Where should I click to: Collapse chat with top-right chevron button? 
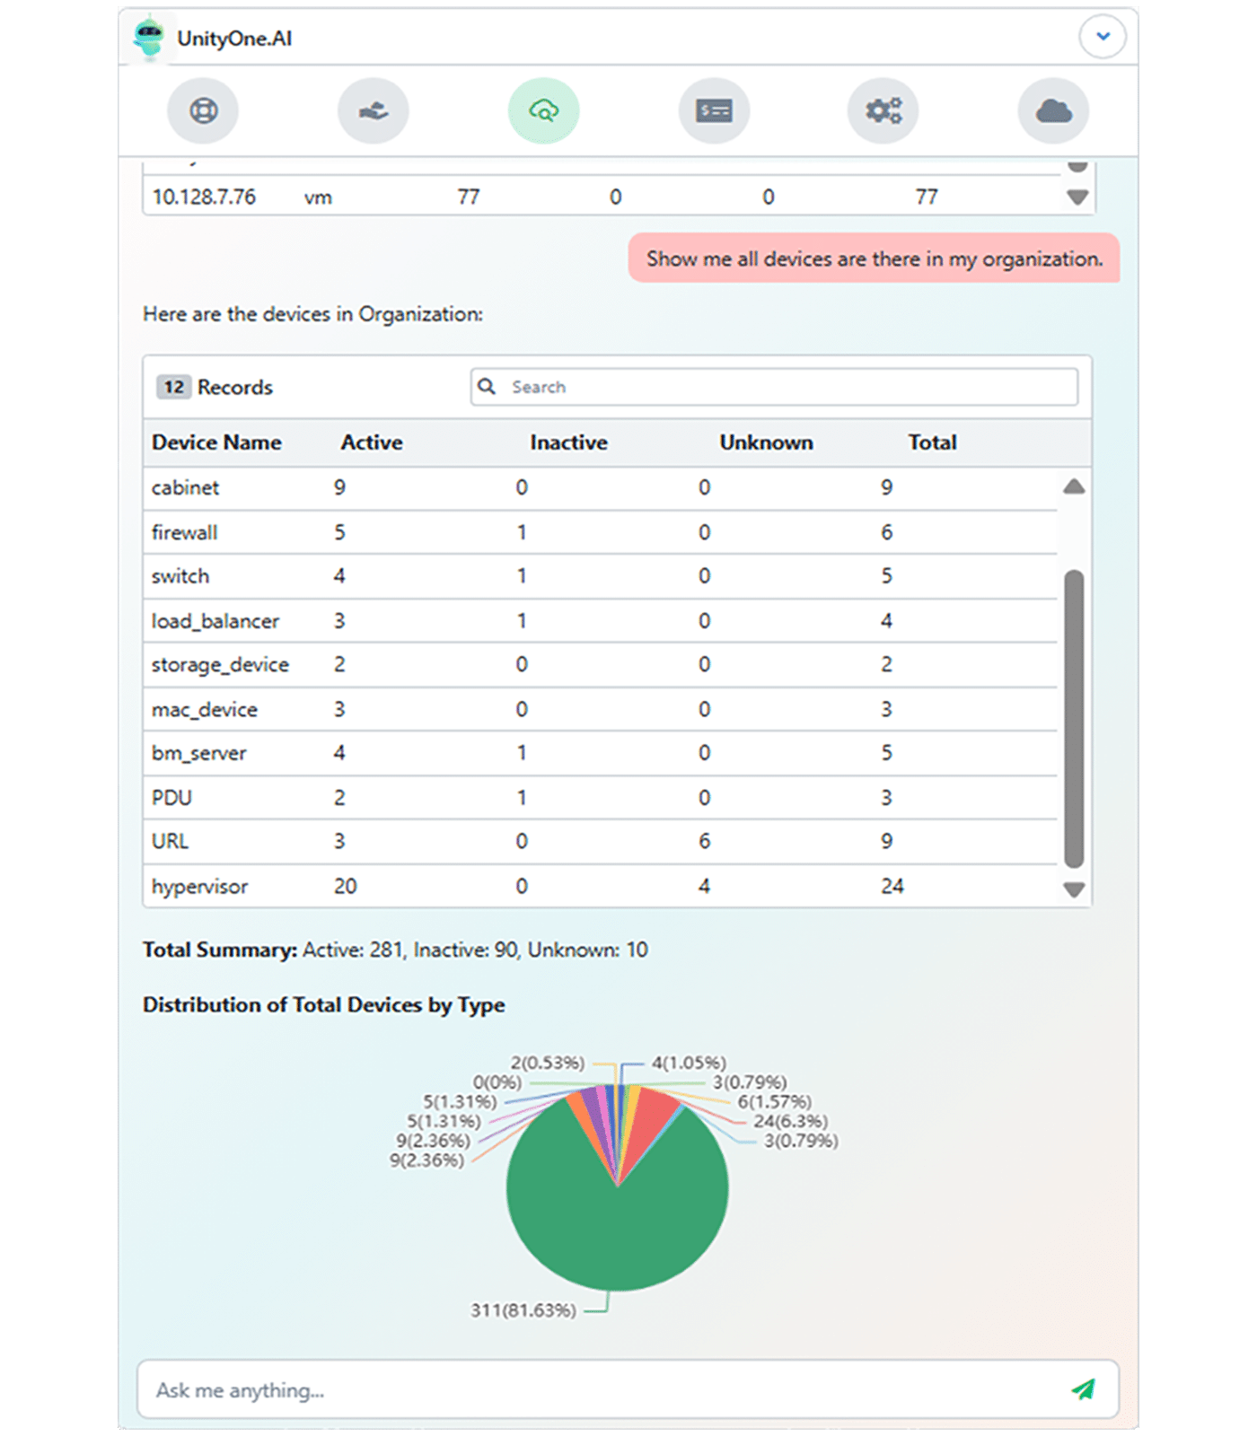click(x=1102, y=37)
